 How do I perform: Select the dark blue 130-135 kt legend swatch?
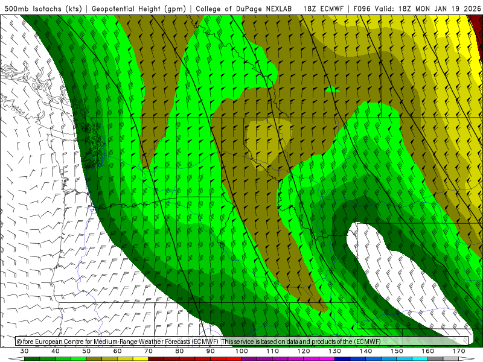coord(342,359)
